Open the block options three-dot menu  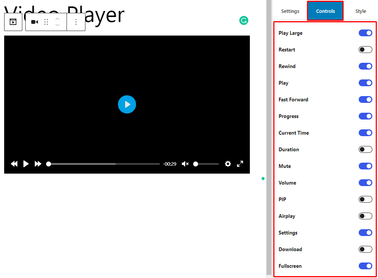tap(76, 22)
